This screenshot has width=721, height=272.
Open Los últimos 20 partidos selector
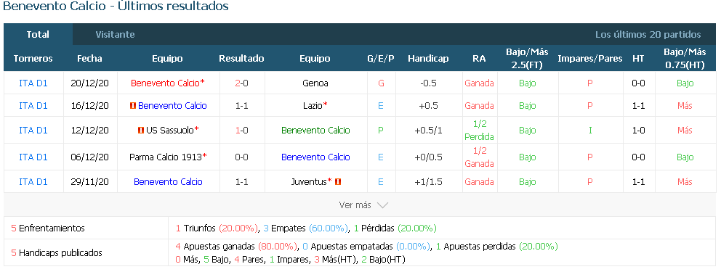[648, 34]
